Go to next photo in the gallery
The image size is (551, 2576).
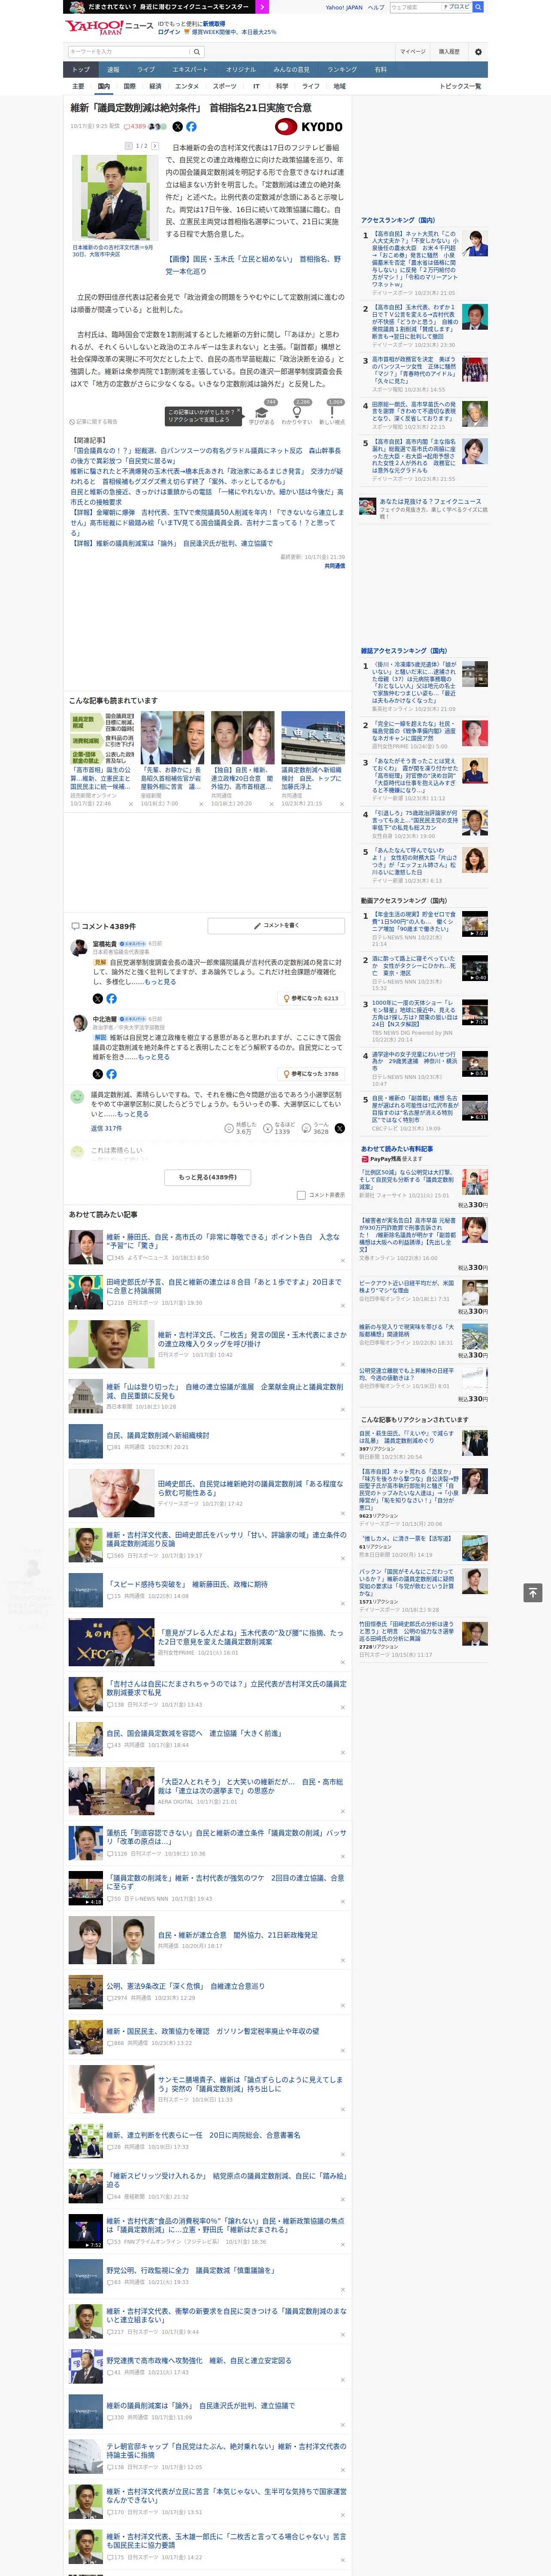click(x=155, y=146)
